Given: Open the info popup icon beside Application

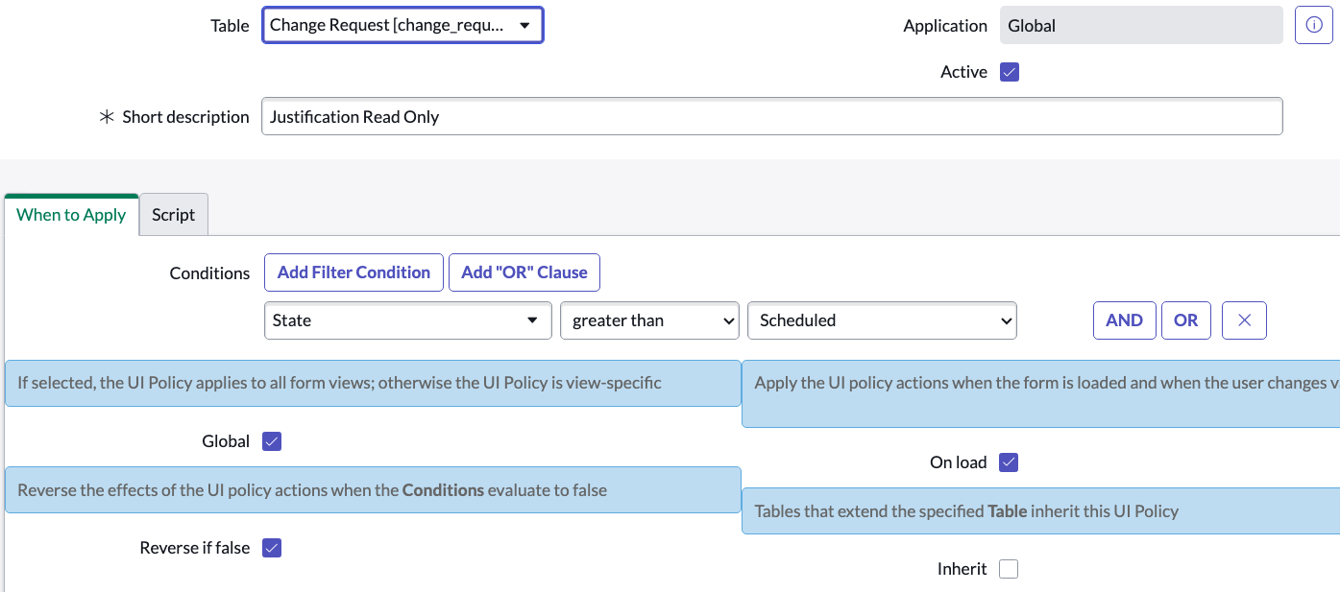Looking at the screenshot, I should point(1313,25).
